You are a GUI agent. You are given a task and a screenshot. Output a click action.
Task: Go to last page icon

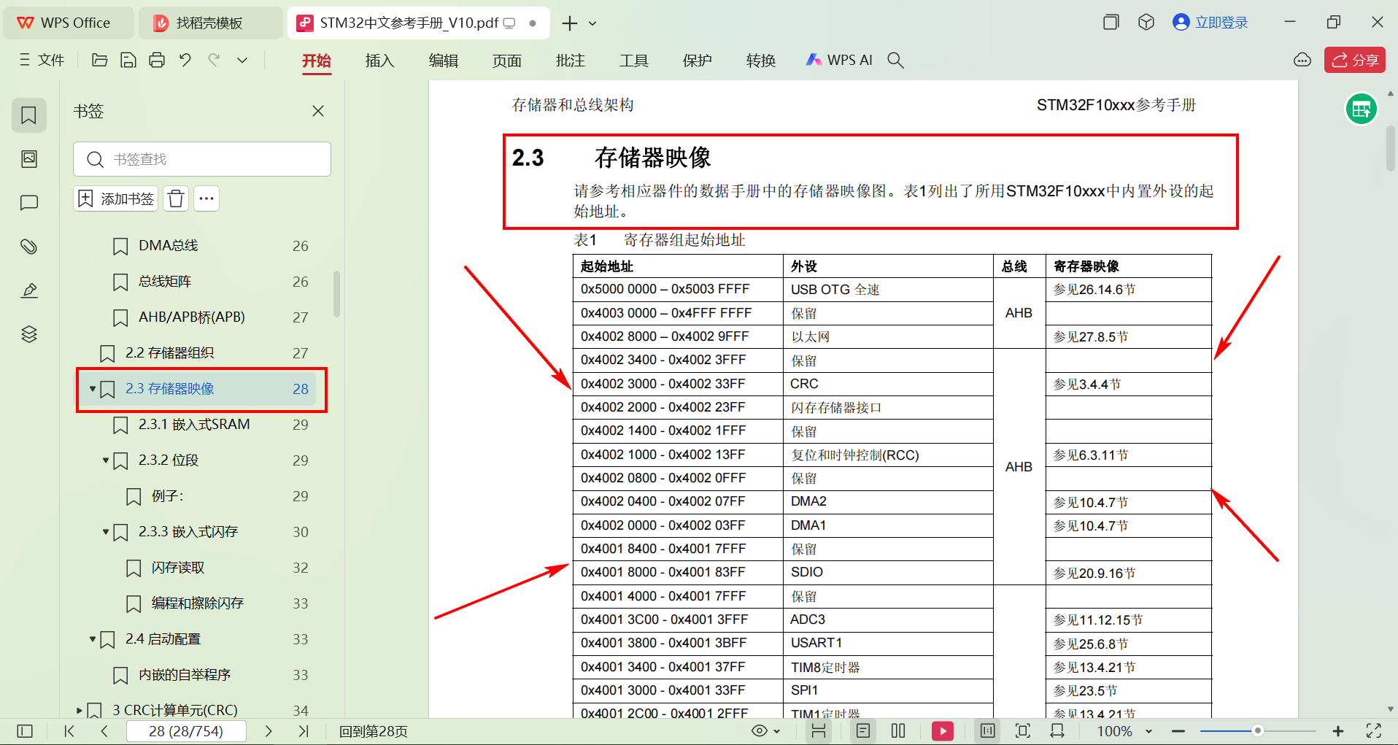pyautogui.click(x=304, y=731)
